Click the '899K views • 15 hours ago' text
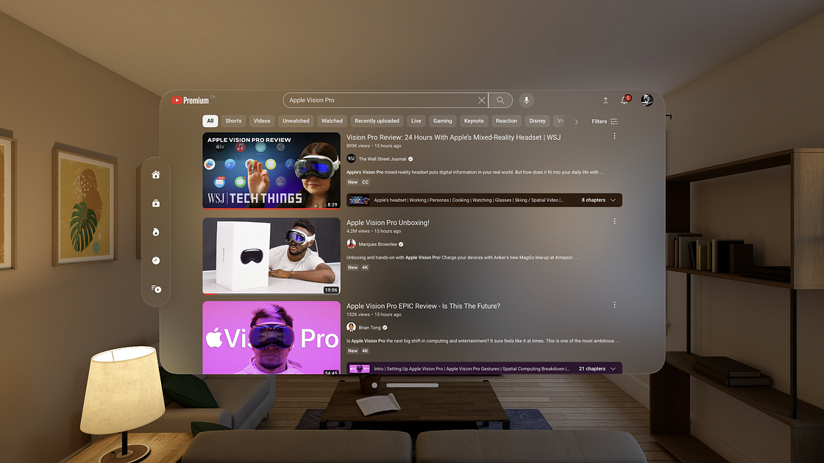The height and width of the screenshot is (463, 824). (374, 146)
